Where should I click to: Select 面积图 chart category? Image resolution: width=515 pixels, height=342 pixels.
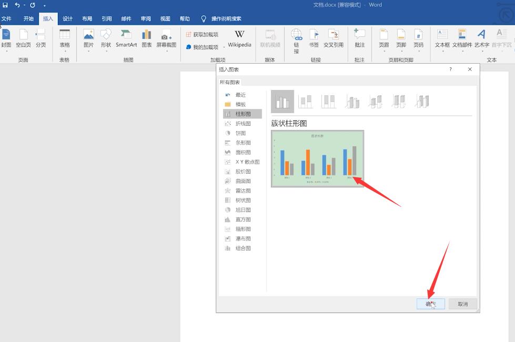(243, 152)
